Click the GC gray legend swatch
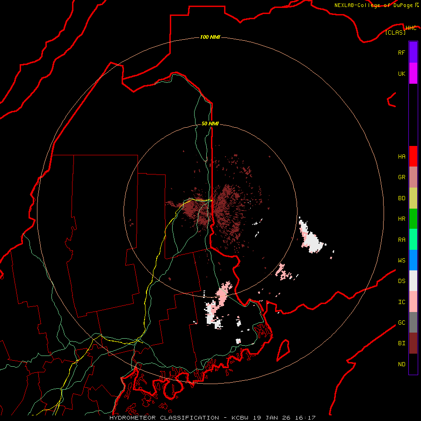This screenshot has height=421, width=421. [x=413, y=322]
